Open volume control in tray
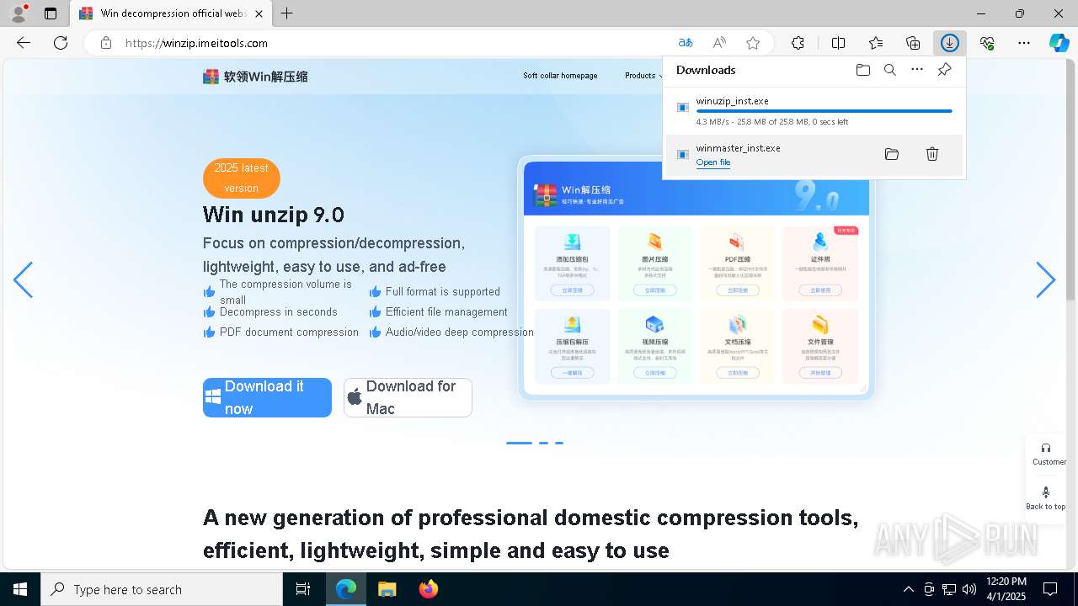This screenshot has width=1078, height=606. tap(969, 589)
